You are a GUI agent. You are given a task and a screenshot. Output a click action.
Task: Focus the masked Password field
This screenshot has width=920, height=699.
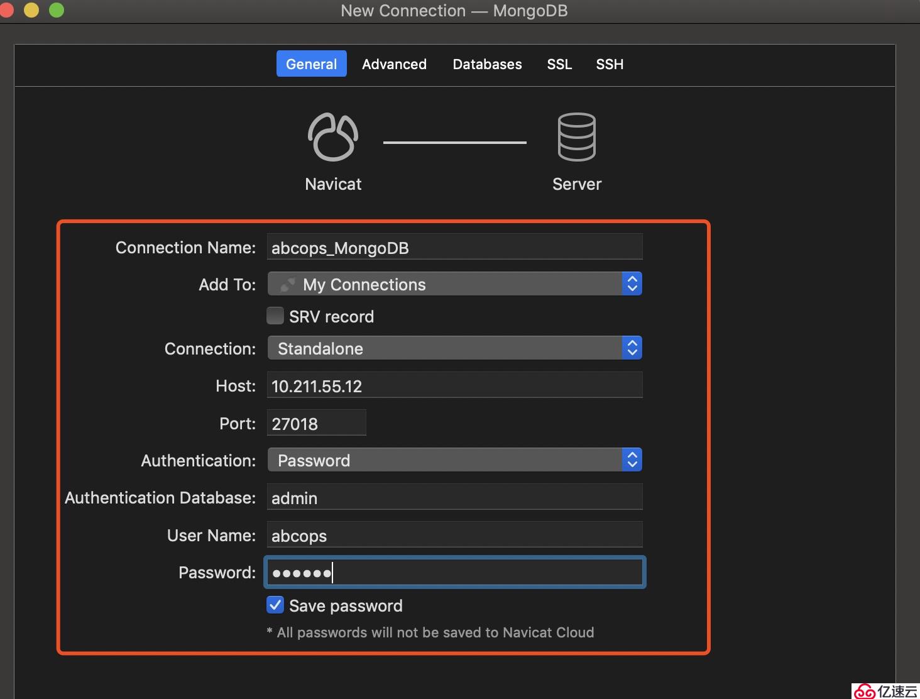point(455,573)
